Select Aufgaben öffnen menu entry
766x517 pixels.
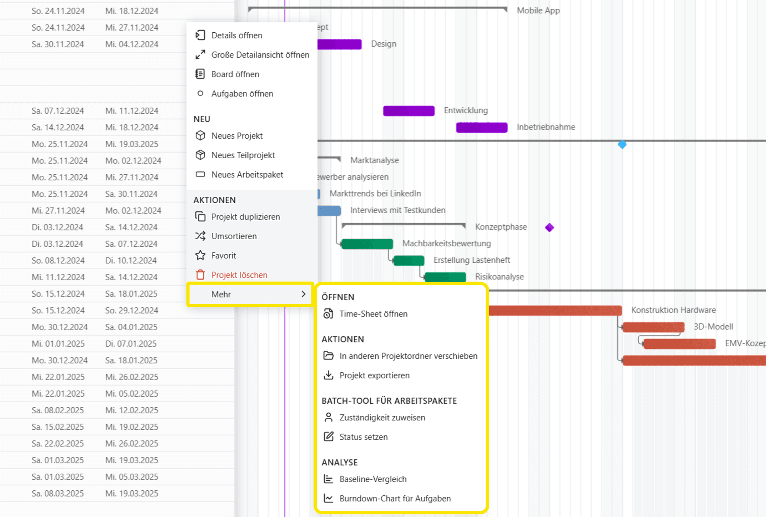[242, 94]
